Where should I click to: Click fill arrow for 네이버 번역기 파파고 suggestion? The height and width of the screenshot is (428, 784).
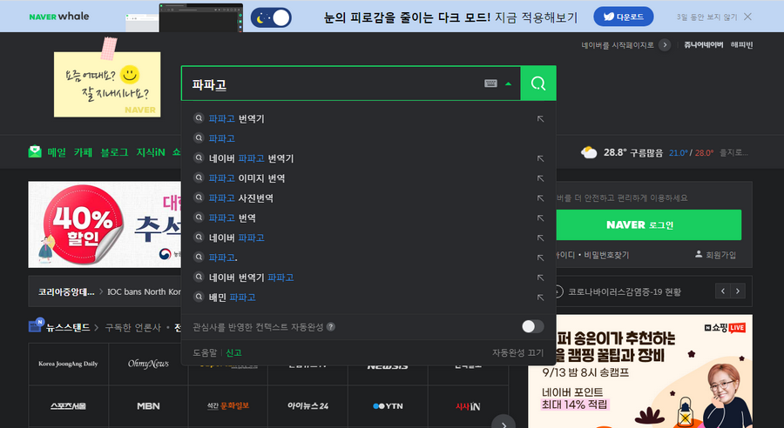[540, 278]
